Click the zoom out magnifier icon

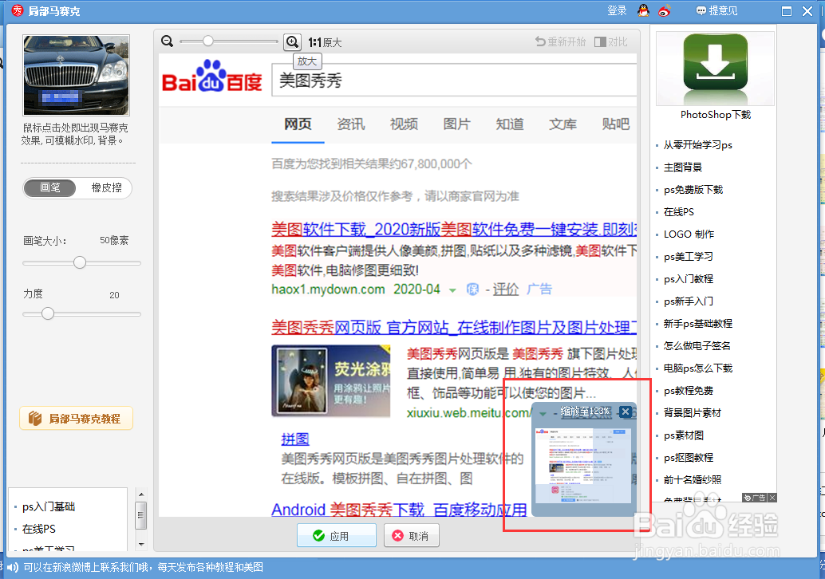point(168,41)
